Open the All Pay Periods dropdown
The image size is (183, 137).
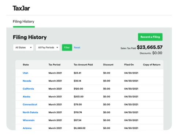(x=48, y=47)
